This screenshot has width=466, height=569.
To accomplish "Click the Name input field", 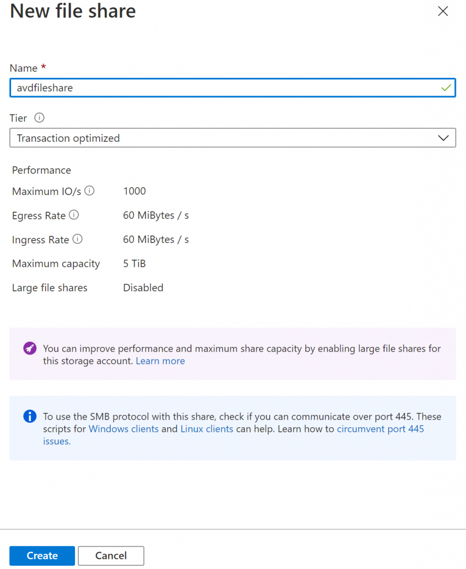I will coord(232,87).
